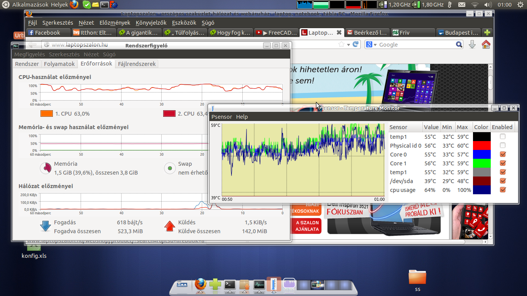527x296 pixels.
Task: Open the session gear menu in top panel
Action: pos(520,5)
